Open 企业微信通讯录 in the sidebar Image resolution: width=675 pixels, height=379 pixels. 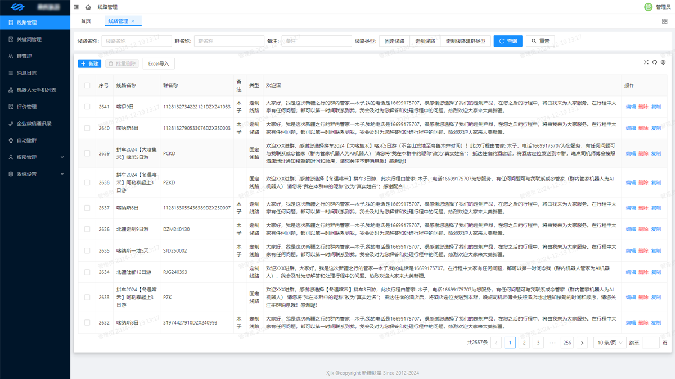point(35,124)
